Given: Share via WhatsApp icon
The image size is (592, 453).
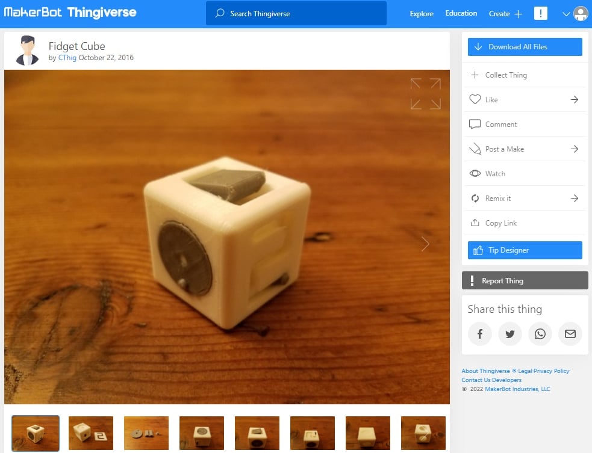Looking at the screenshot, I should (x=540, y=334).
